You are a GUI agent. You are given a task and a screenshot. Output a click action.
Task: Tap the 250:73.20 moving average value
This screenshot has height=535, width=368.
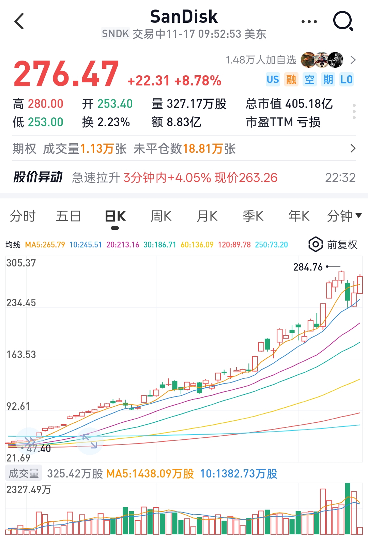tap(271, 245)
